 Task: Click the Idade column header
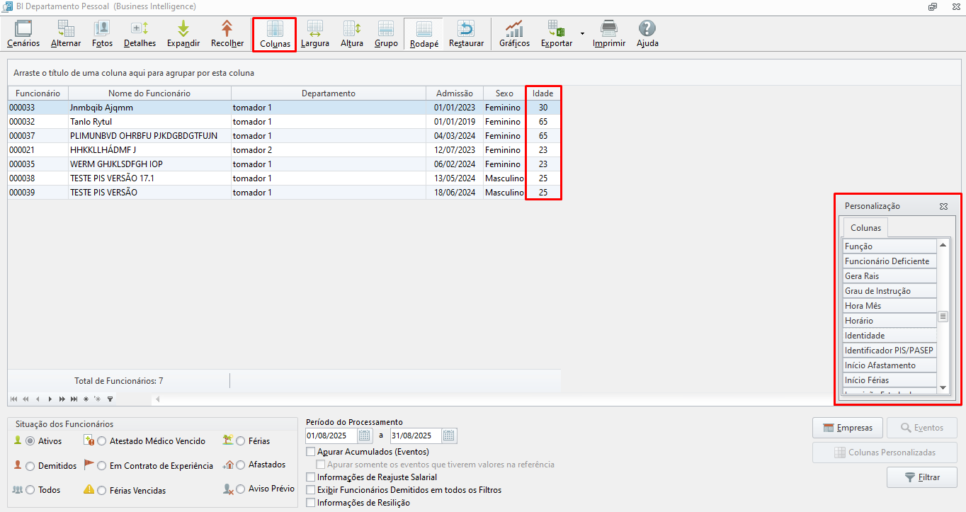[x=543, y=93]
